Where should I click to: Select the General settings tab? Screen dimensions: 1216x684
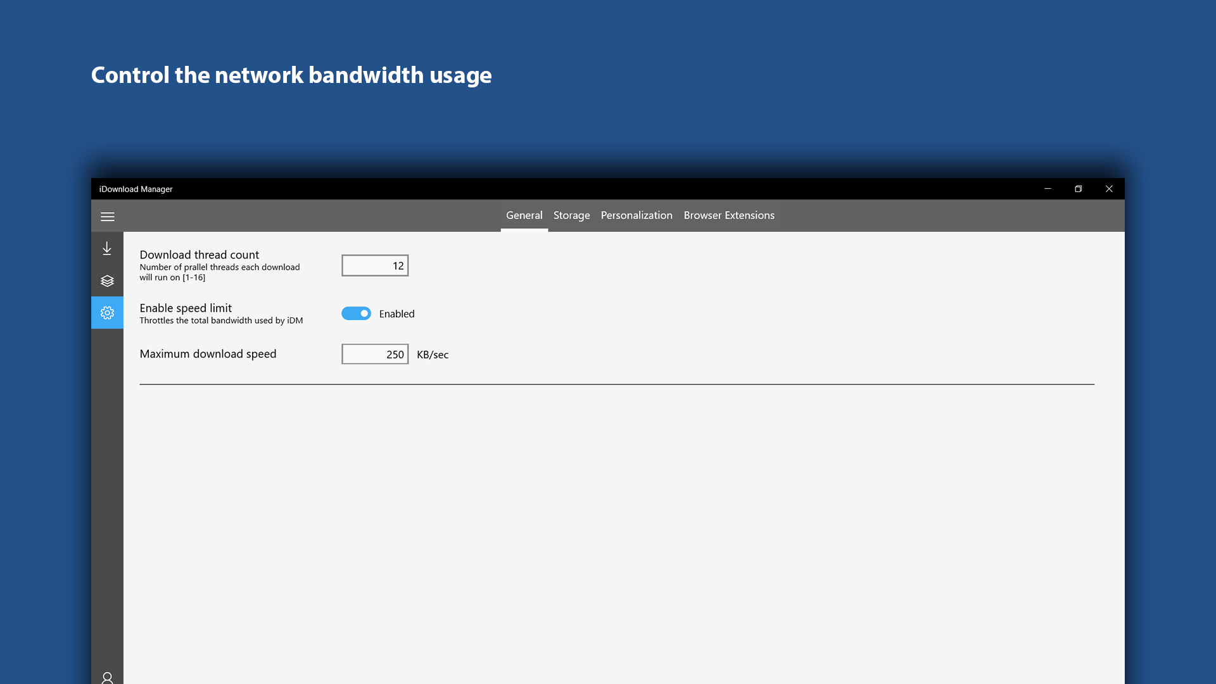point(524,215)
